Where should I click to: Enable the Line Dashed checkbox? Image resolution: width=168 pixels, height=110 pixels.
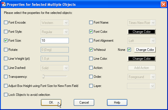click(x=6, y=68)
